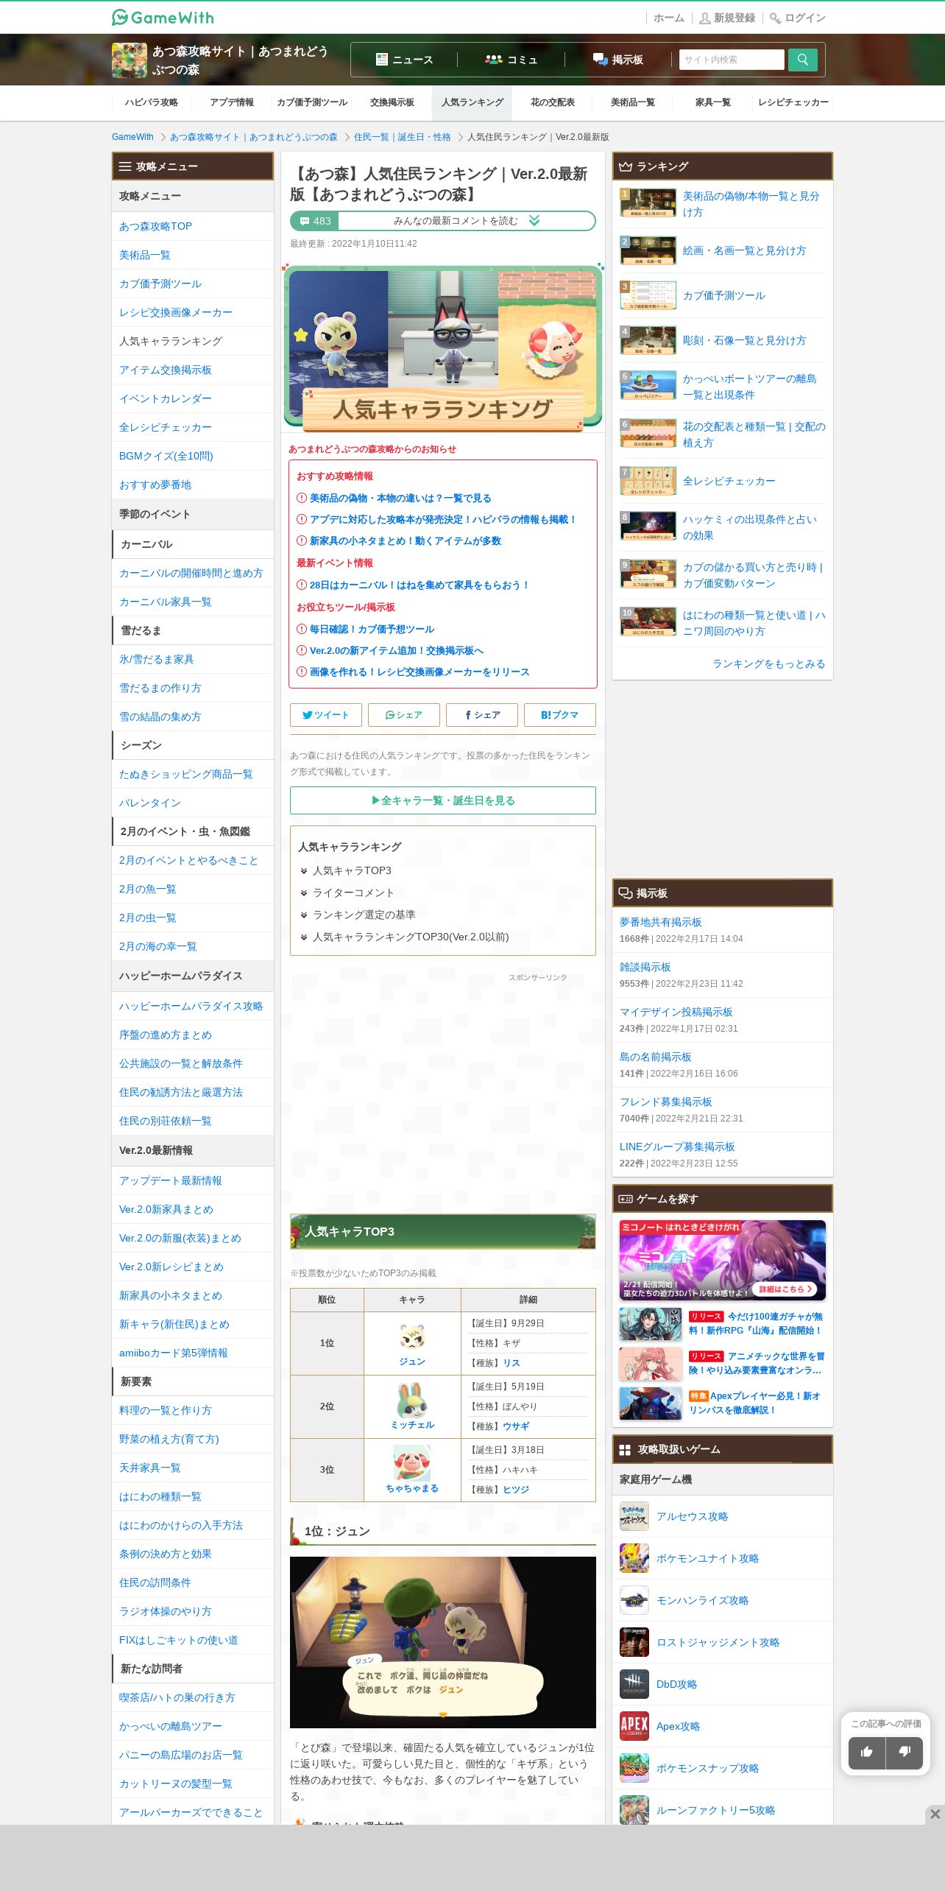Click the モンハンライズ攻略 game icon
This screenshot has width=945, height=1891.
[x=634, y=1600]
